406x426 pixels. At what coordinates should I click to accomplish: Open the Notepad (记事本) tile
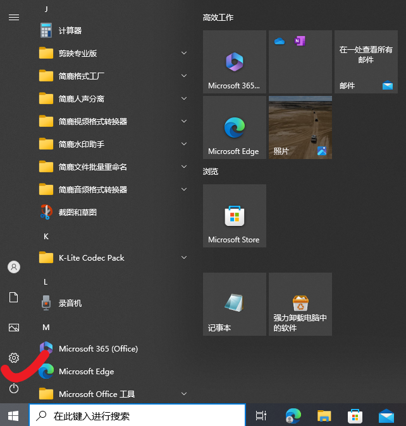click(235, 304)
